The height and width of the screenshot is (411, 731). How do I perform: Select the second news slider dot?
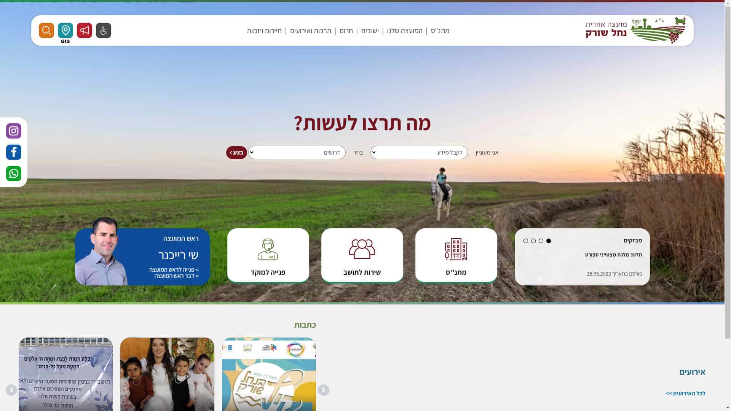point(541,241)
